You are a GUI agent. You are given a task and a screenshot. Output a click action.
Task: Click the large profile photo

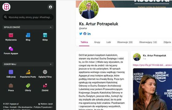pos(89,9)
